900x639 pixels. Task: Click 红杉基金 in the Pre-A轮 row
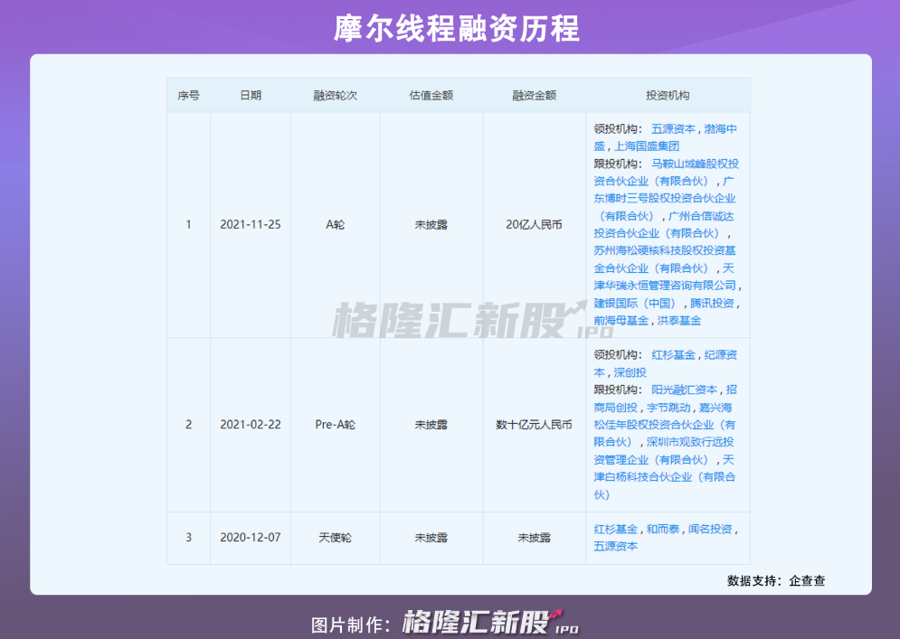click(673, 355)
